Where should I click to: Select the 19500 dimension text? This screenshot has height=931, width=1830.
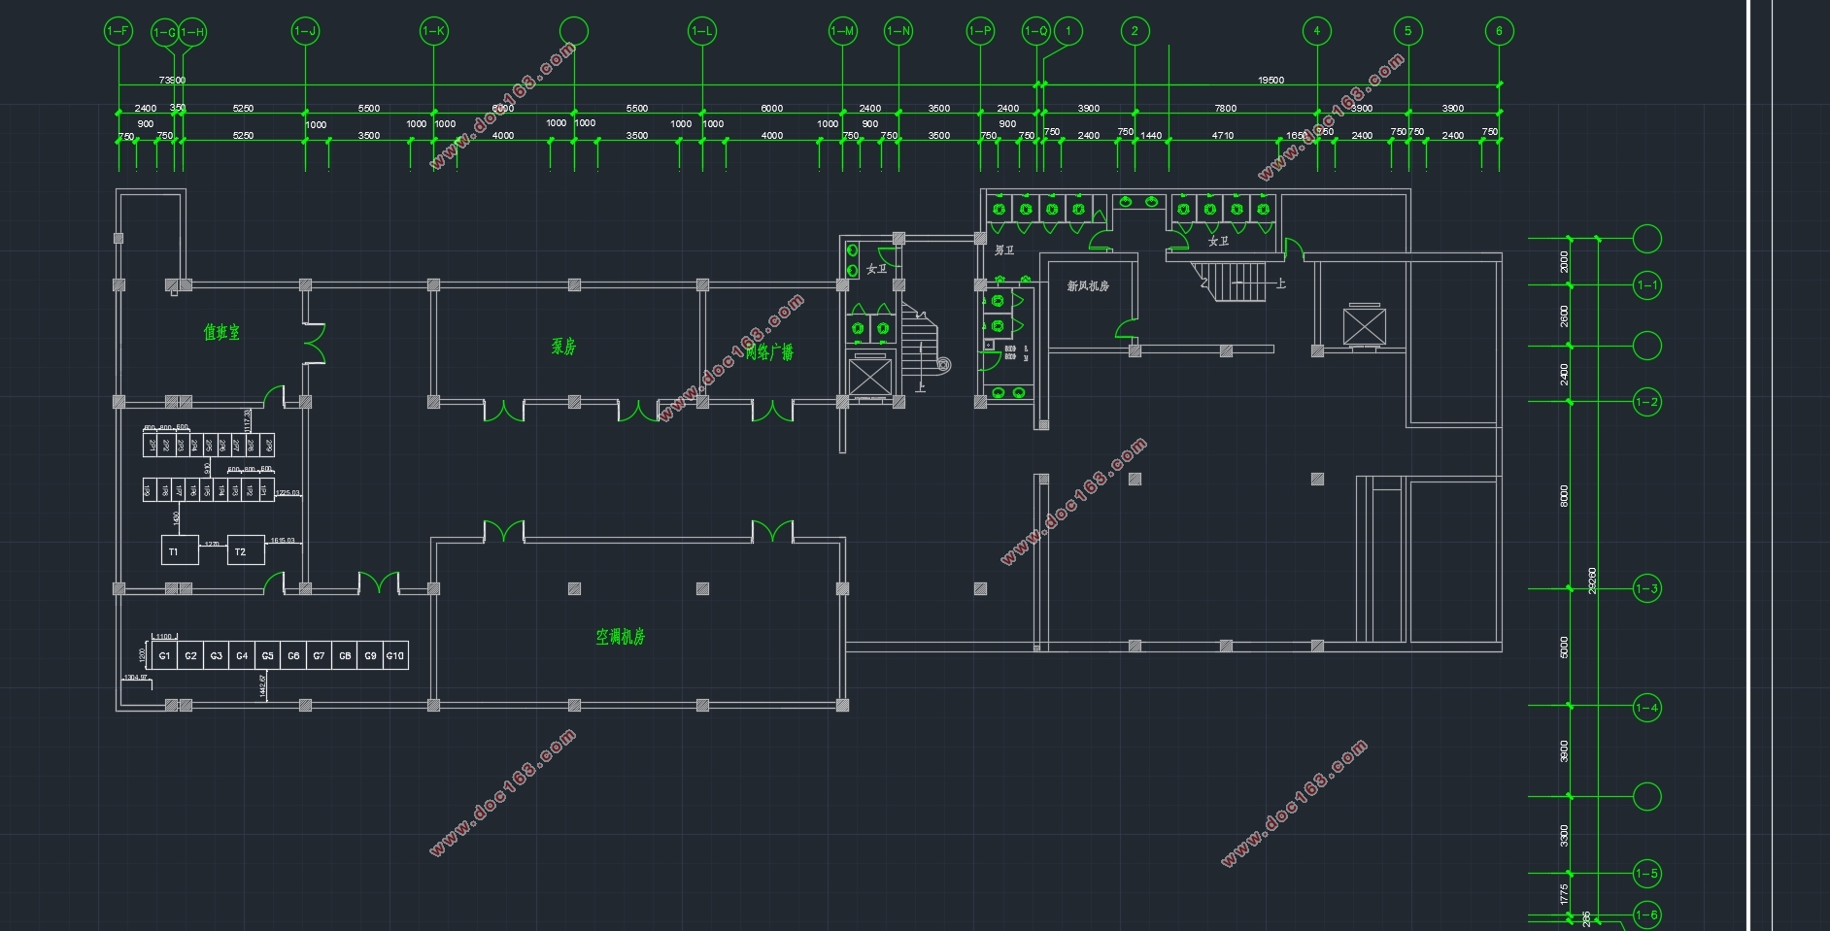point(1271,81)
